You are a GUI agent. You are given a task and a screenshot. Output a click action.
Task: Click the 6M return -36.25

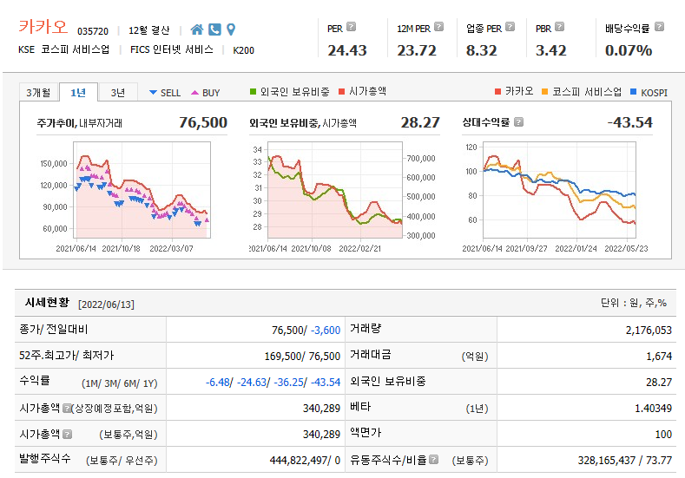pos(289,383)
